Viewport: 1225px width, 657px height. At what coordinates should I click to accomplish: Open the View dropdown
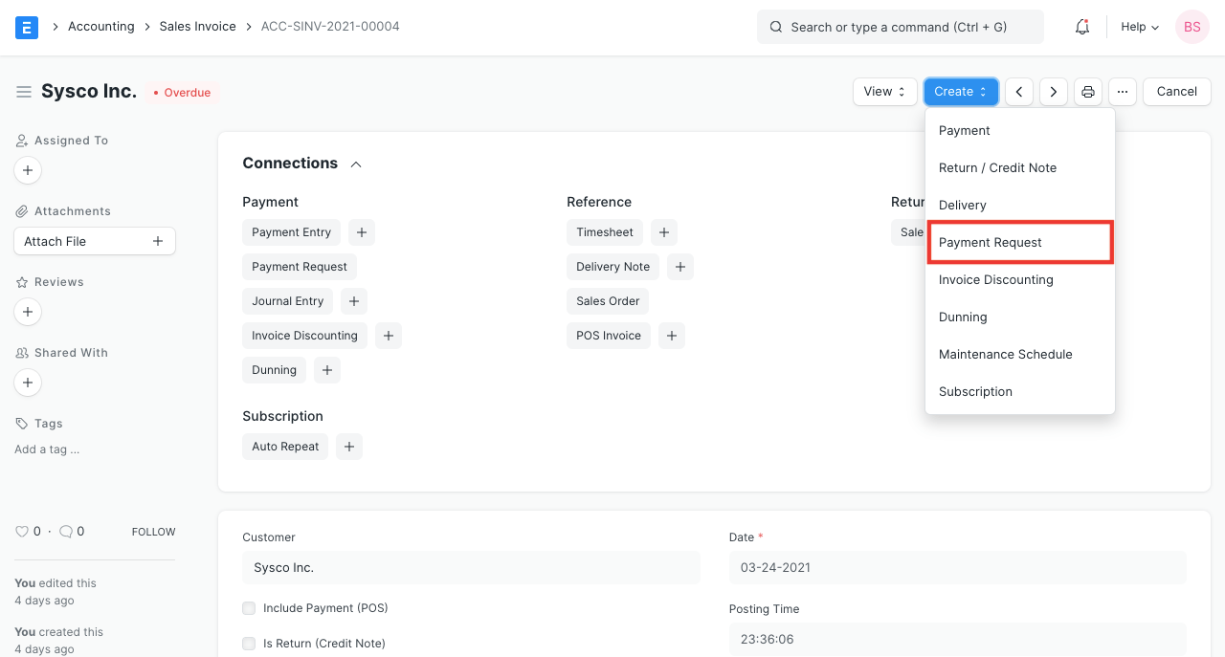click(x=884, y=91)
